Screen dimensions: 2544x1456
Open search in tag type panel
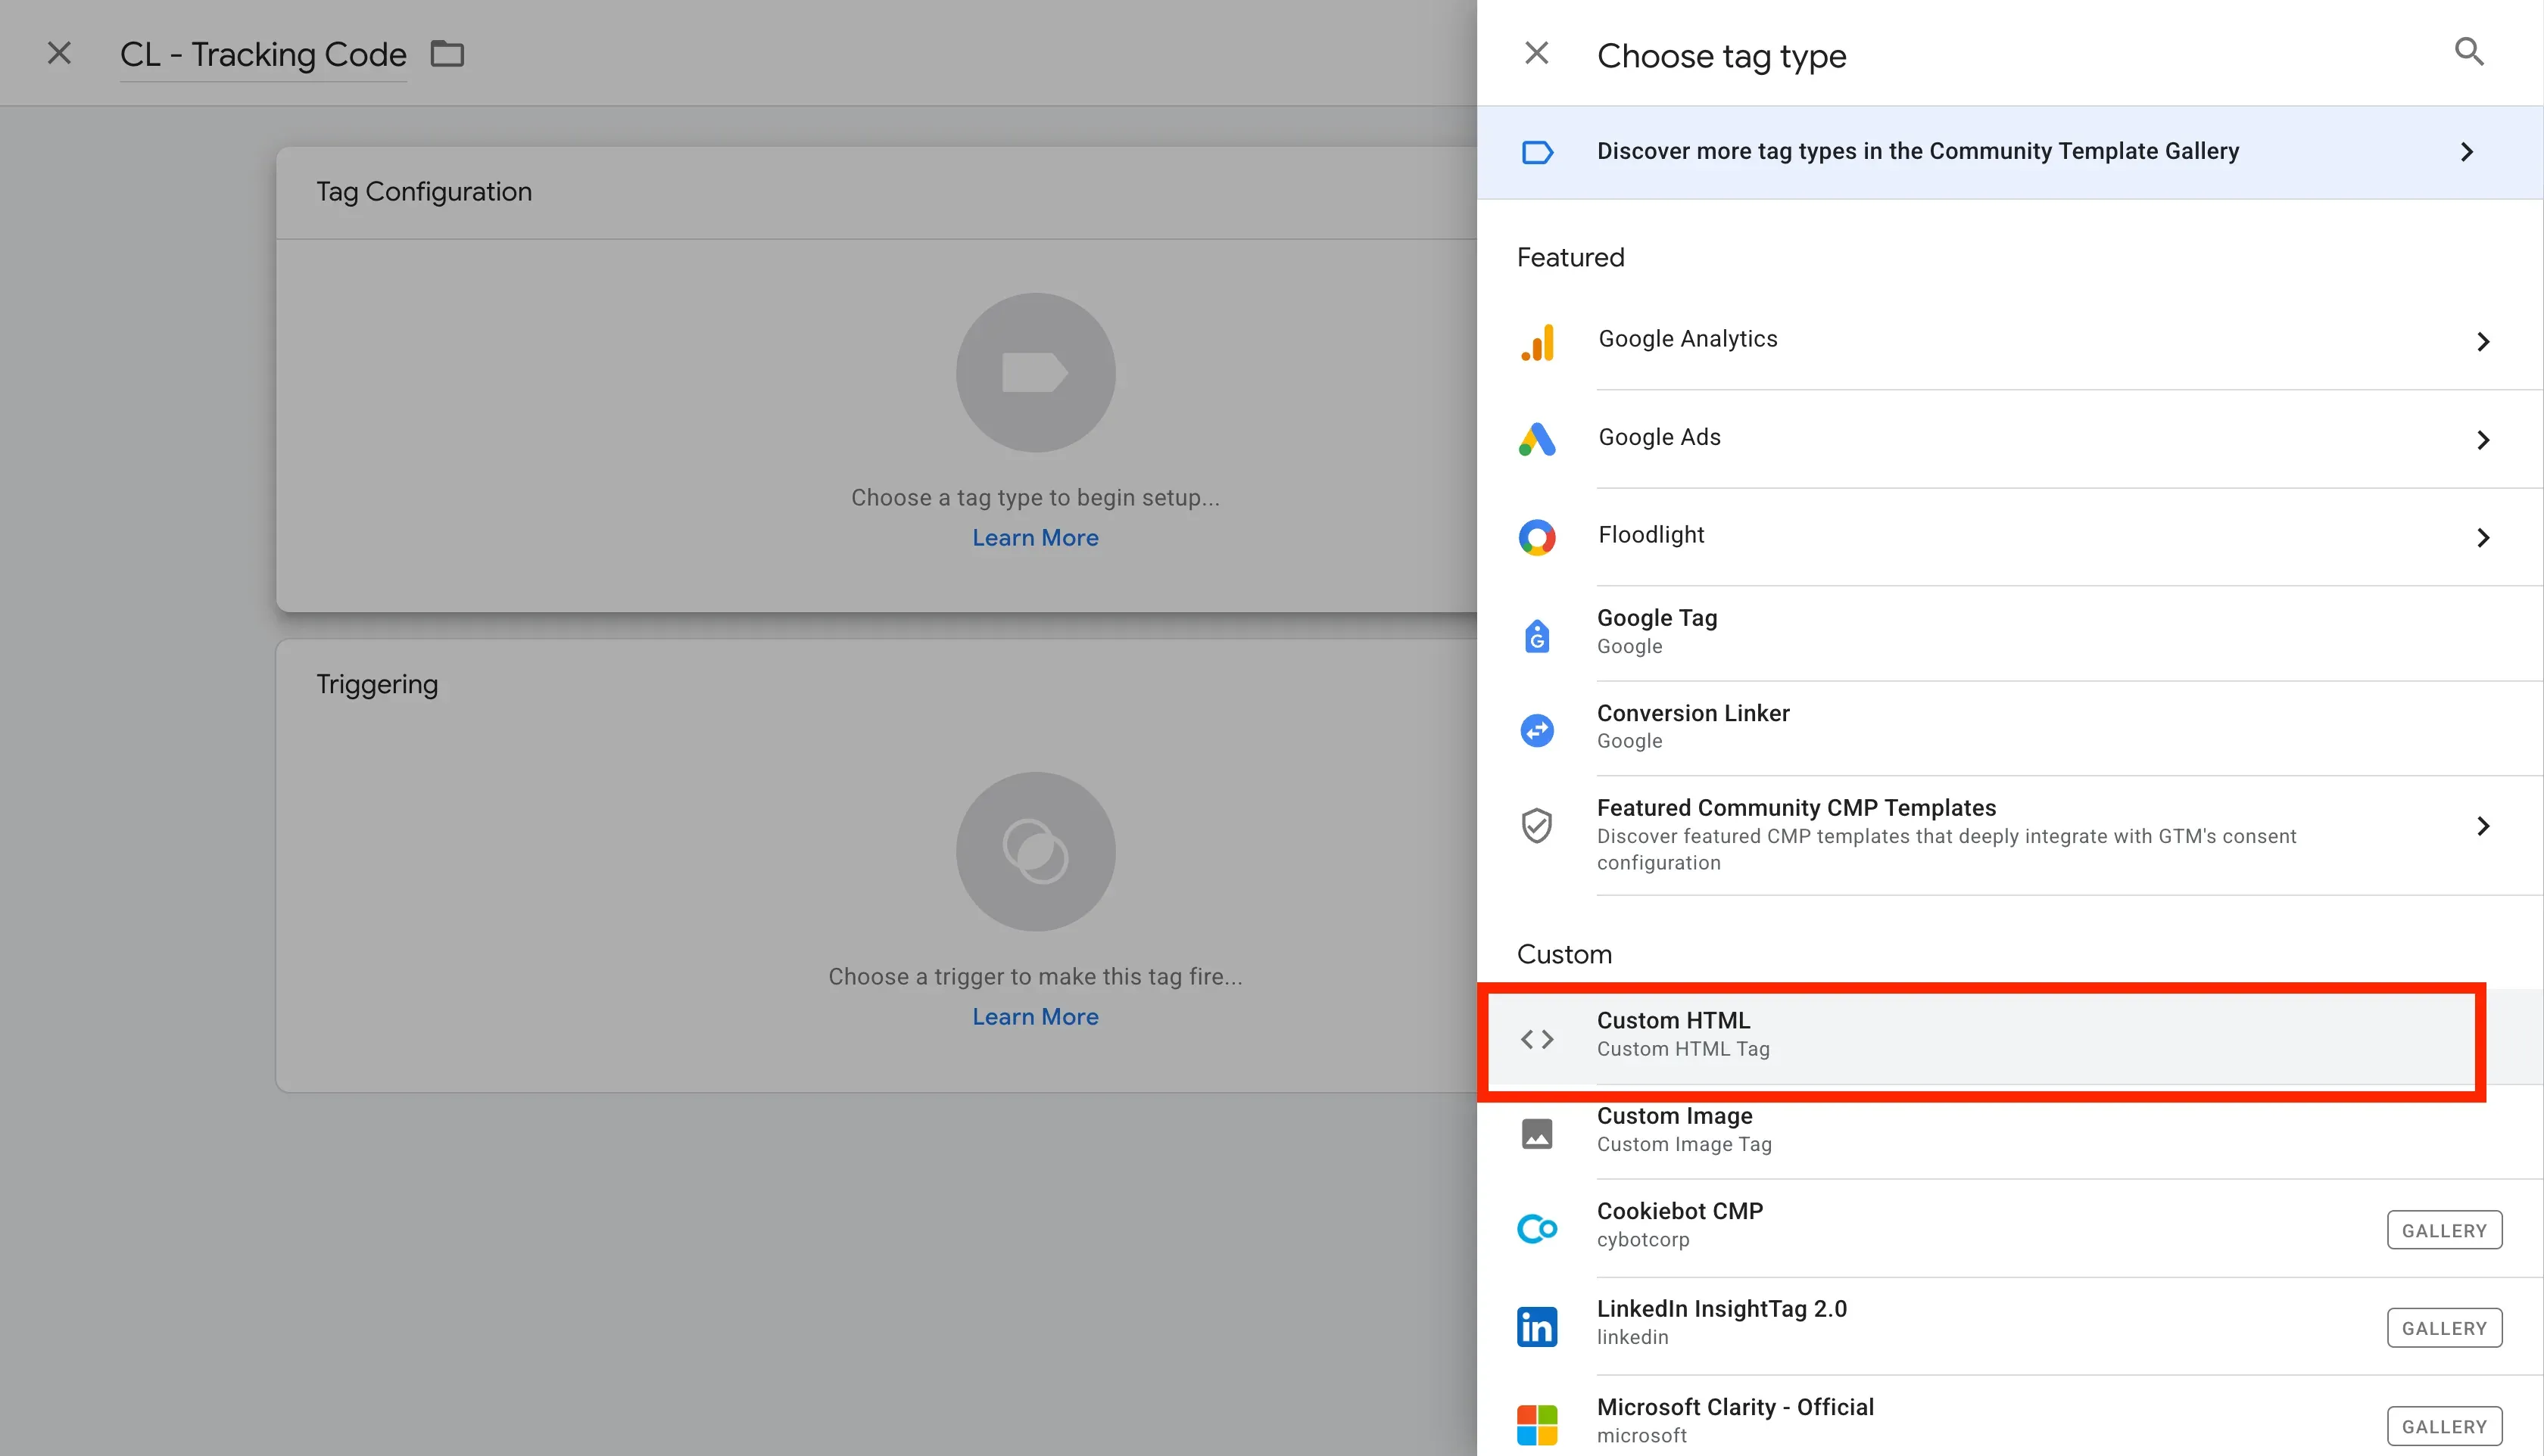2469,51
